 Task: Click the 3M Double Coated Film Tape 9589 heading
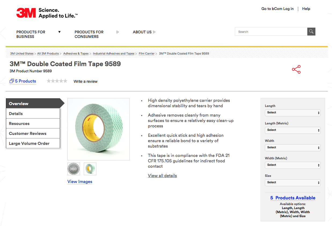[65, 64]
